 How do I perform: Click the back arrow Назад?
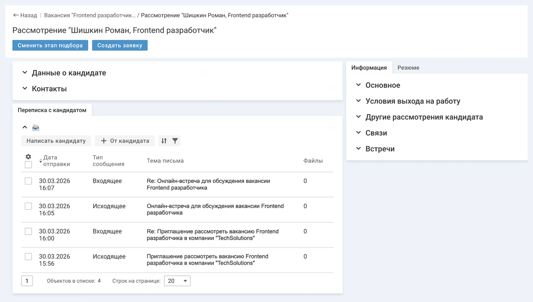(x=25, y=15)
